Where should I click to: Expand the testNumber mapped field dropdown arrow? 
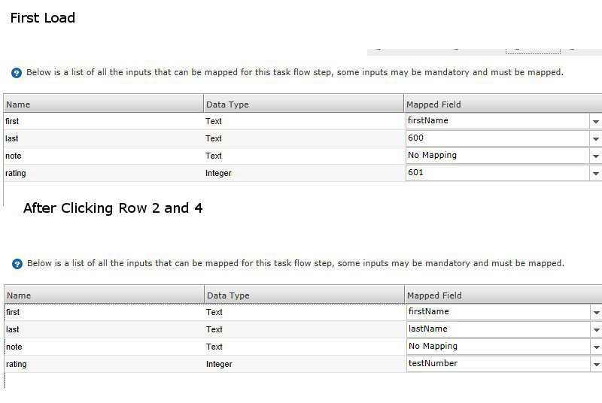click(x=596, y=364)
